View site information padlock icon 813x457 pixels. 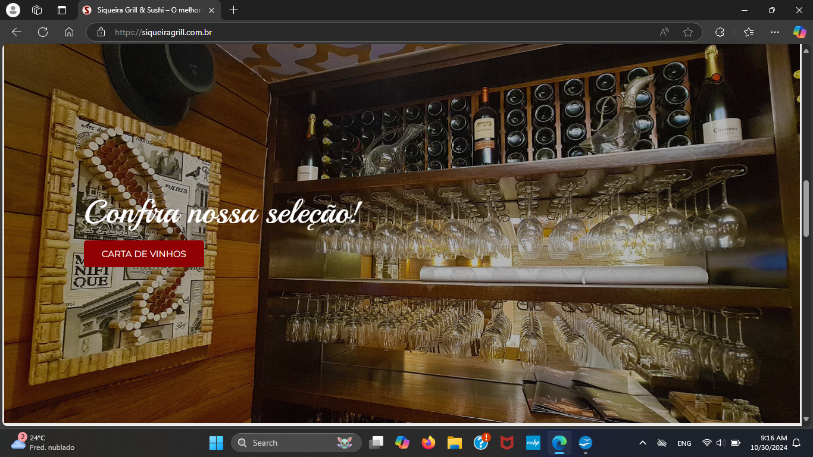click(x=101, y=32)
